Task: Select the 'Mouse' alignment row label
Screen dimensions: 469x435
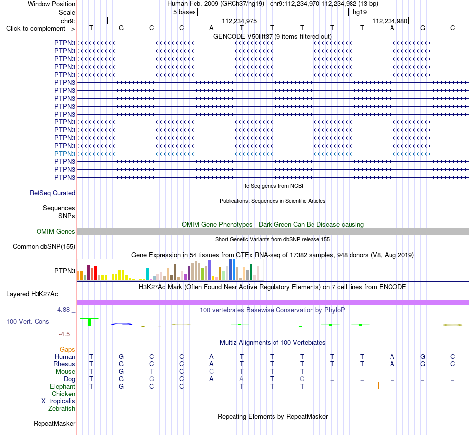Action: tap(65, 372)
